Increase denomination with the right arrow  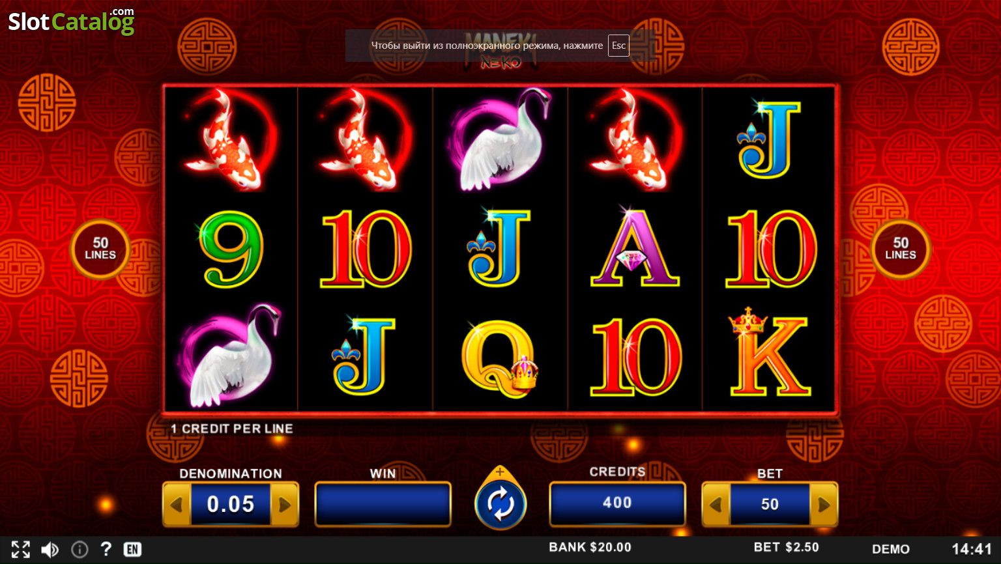285,505
